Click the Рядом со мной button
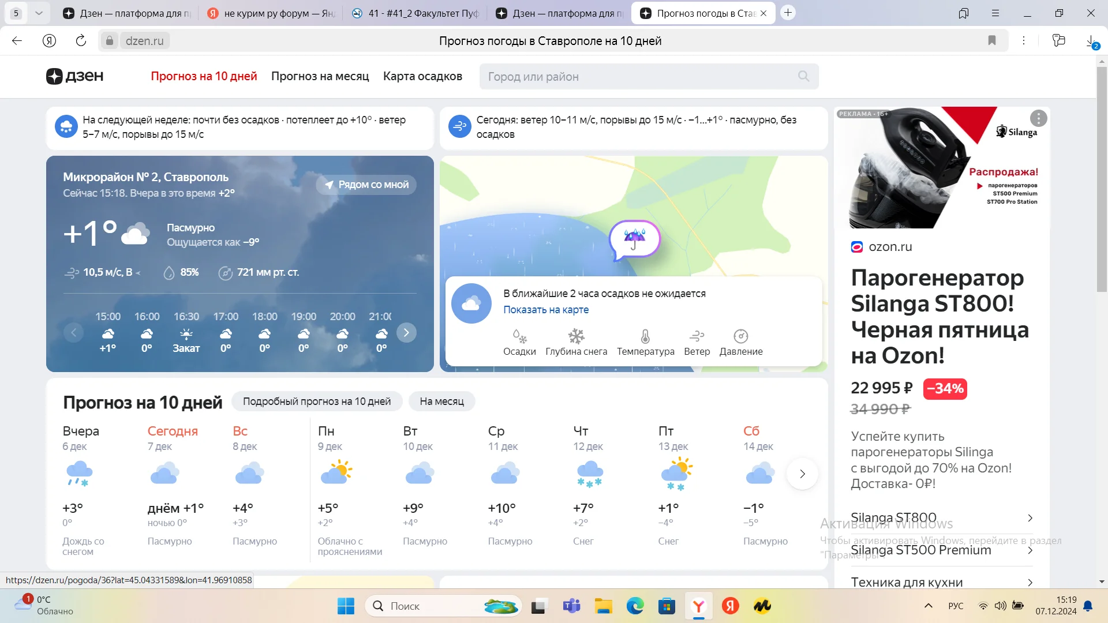 tap(366, 185)
